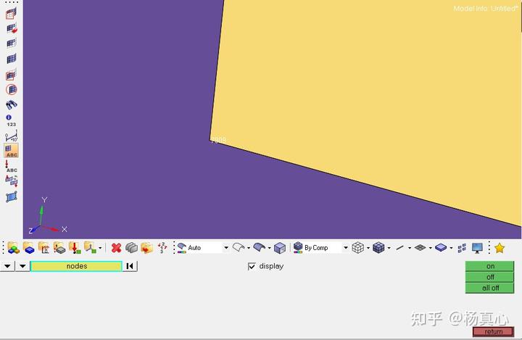Viewport: 522px width, 340px height.
Task: Expand the layers display options arrow
Action: 451,248
